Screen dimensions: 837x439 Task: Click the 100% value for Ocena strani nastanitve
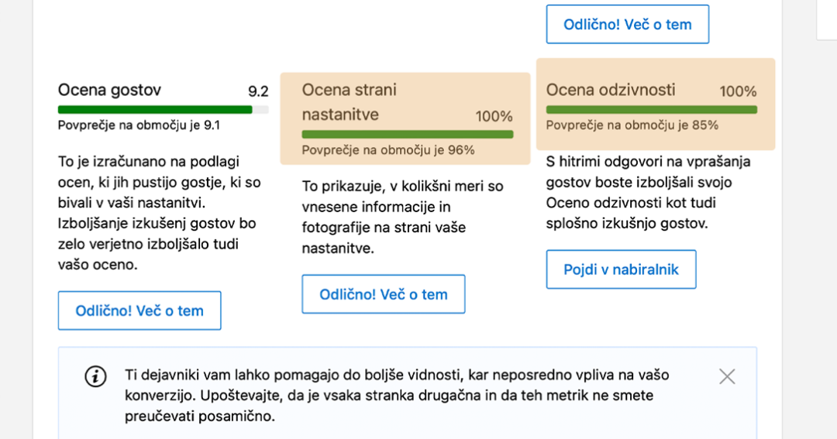494,117
